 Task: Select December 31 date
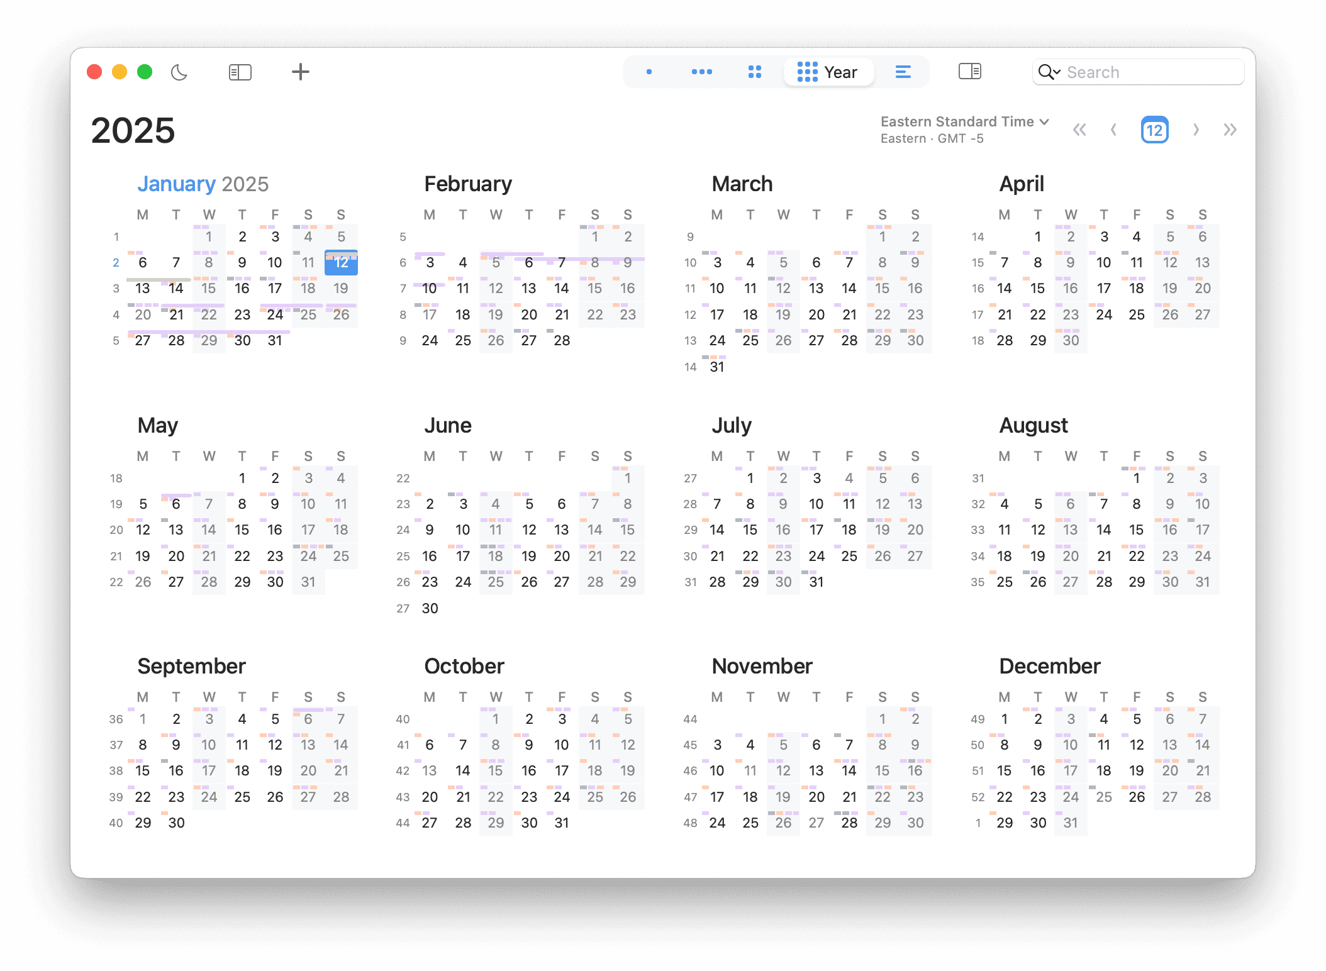1071,823
